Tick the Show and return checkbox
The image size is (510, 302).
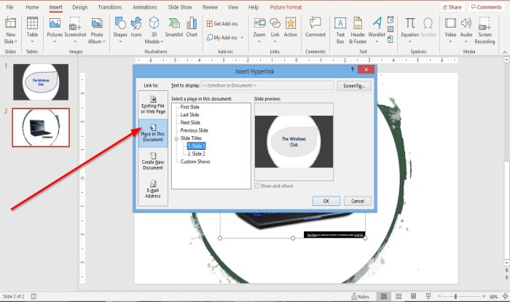point(257,186)
